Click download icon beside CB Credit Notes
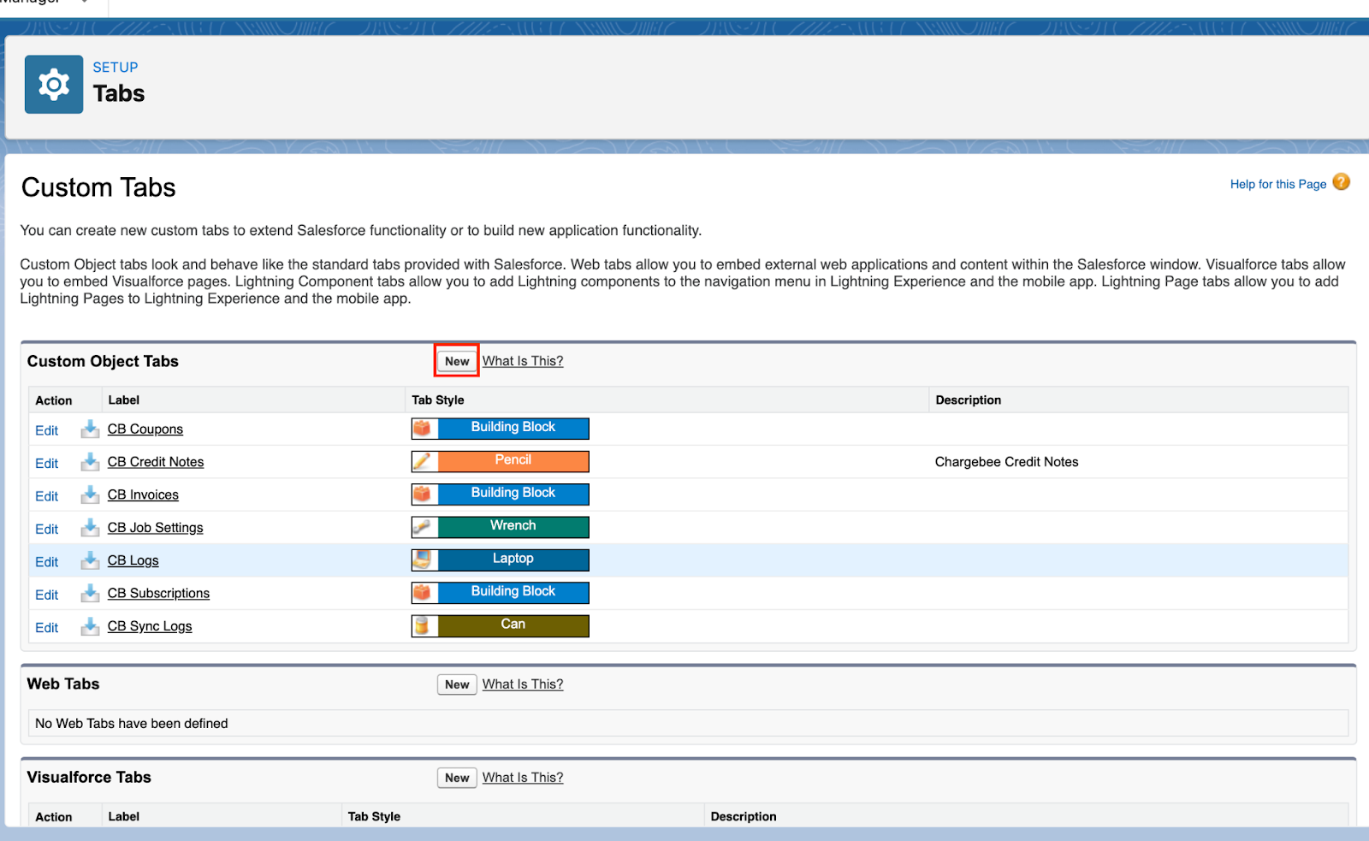Screen dimensions: 1369x841 tap(90, 462)
